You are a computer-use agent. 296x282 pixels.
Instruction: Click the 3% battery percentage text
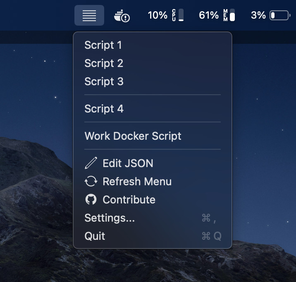(x=258, y=15)
